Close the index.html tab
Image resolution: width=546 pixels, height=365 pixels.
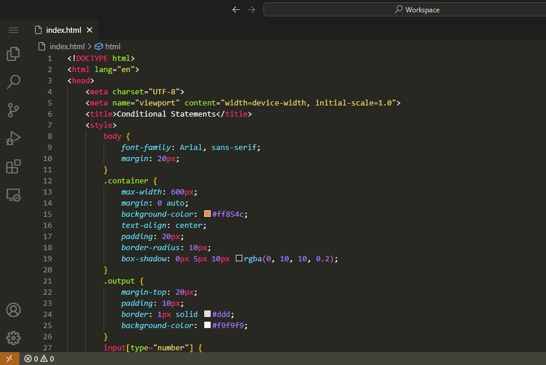(x=90, y=30)
